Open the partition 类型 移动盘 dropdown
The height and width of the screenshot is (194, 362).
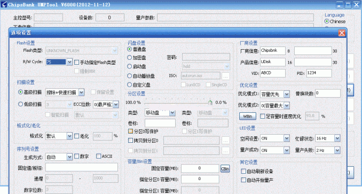(172, 113)
